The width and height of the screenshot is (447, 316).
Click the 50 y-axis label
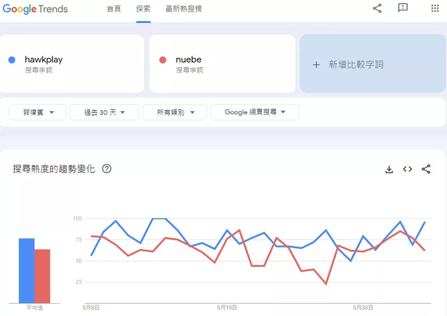79,261
